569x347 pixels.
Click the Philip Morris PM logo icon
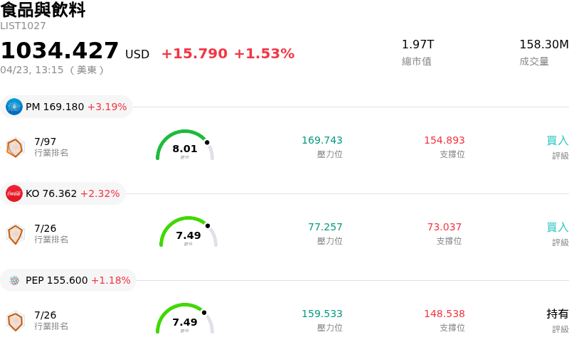pyautogui.click(x=14, y=107)
